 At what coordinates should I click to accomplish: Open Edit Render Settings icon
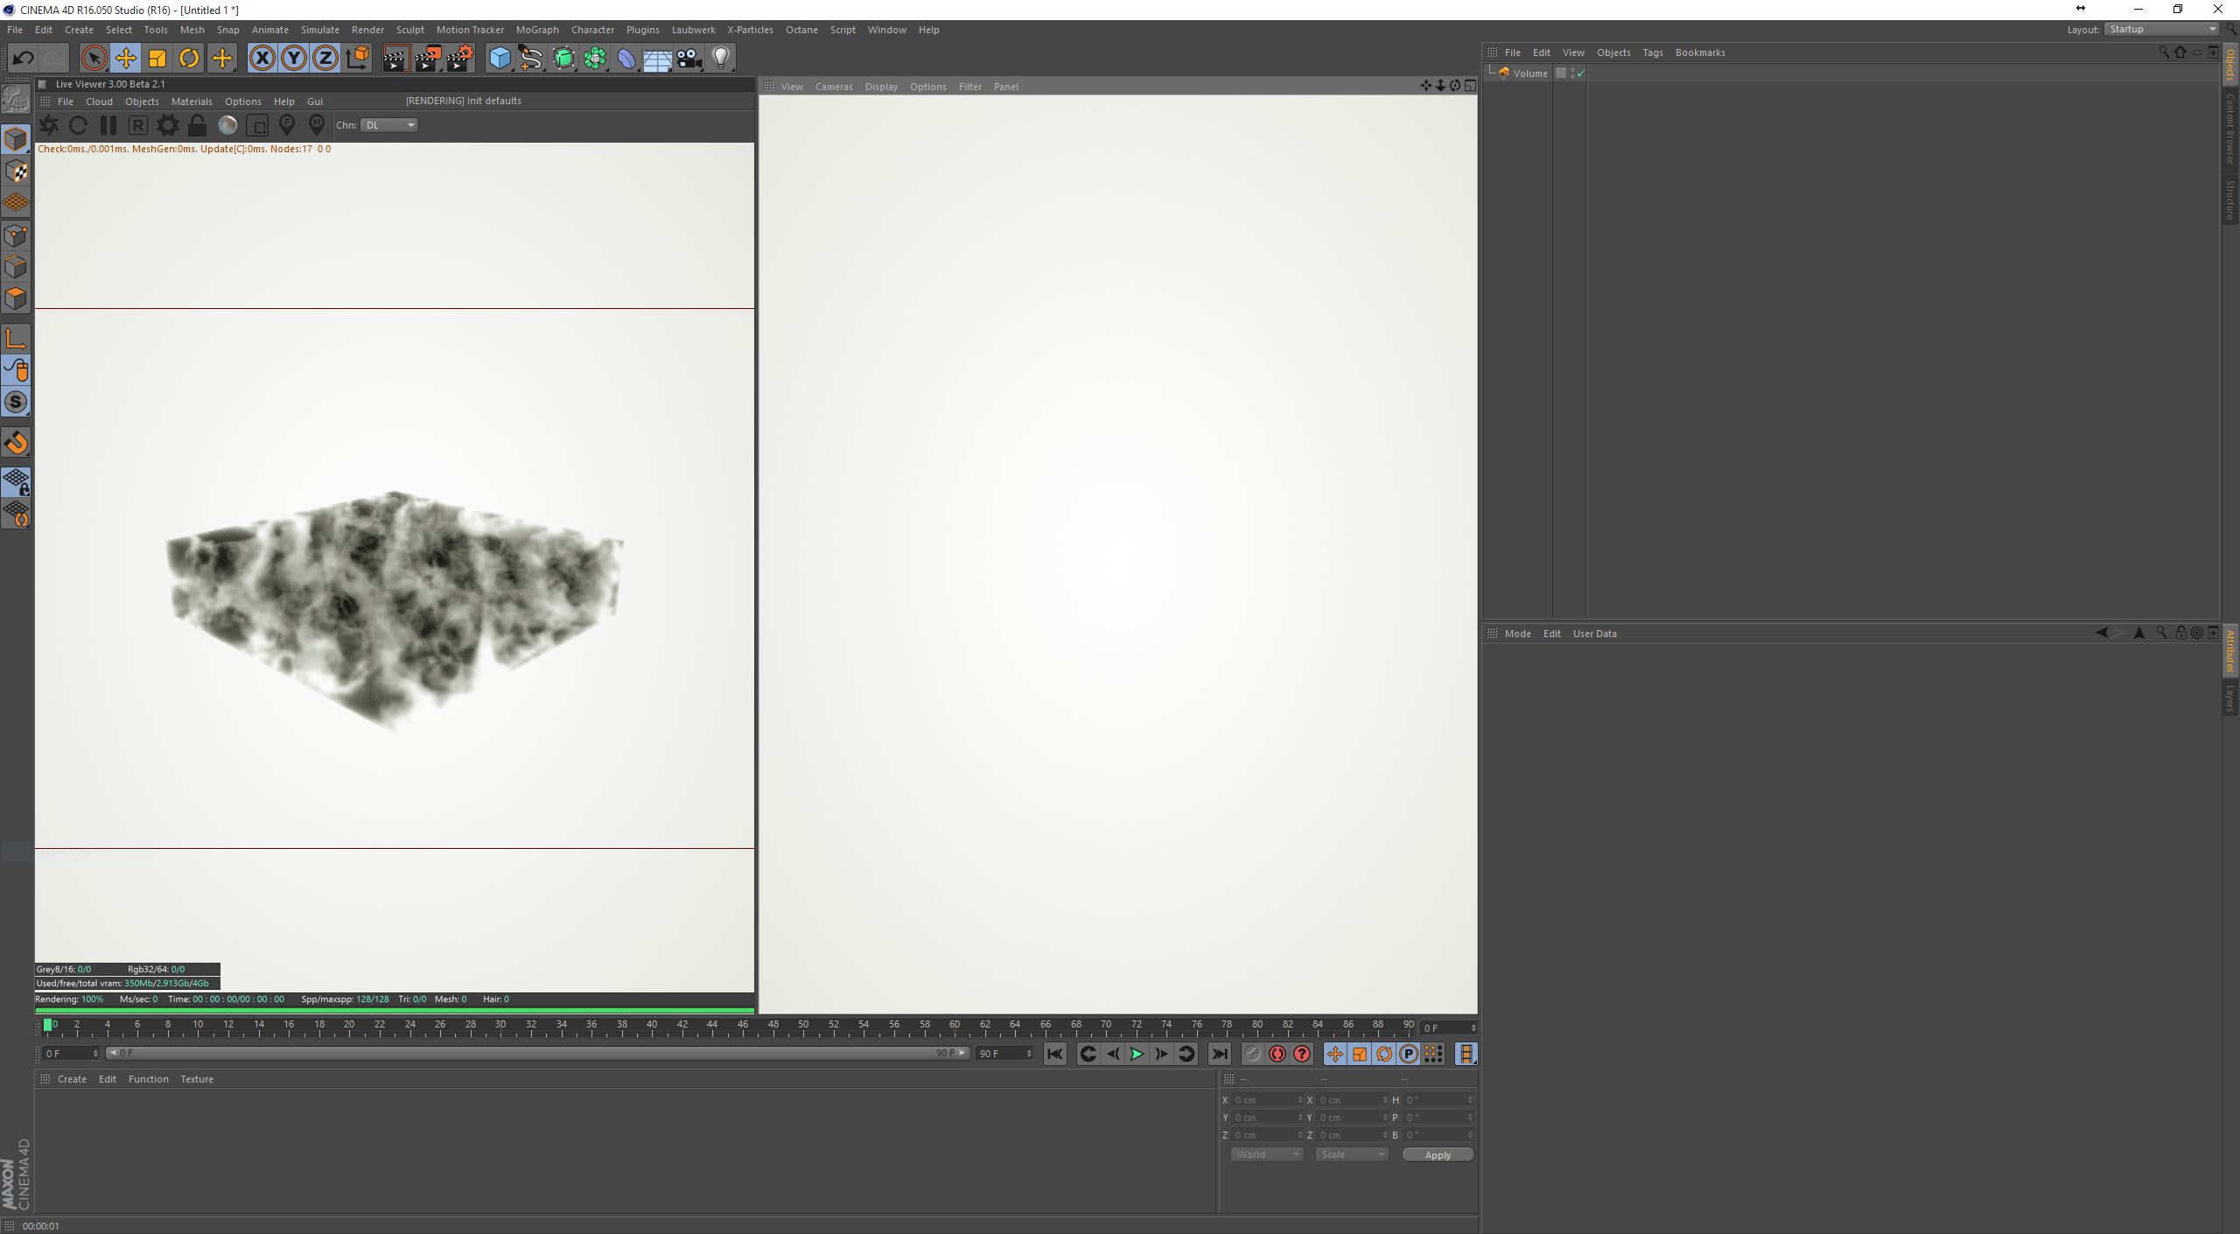pyautogui.click(x=460, y=59)
